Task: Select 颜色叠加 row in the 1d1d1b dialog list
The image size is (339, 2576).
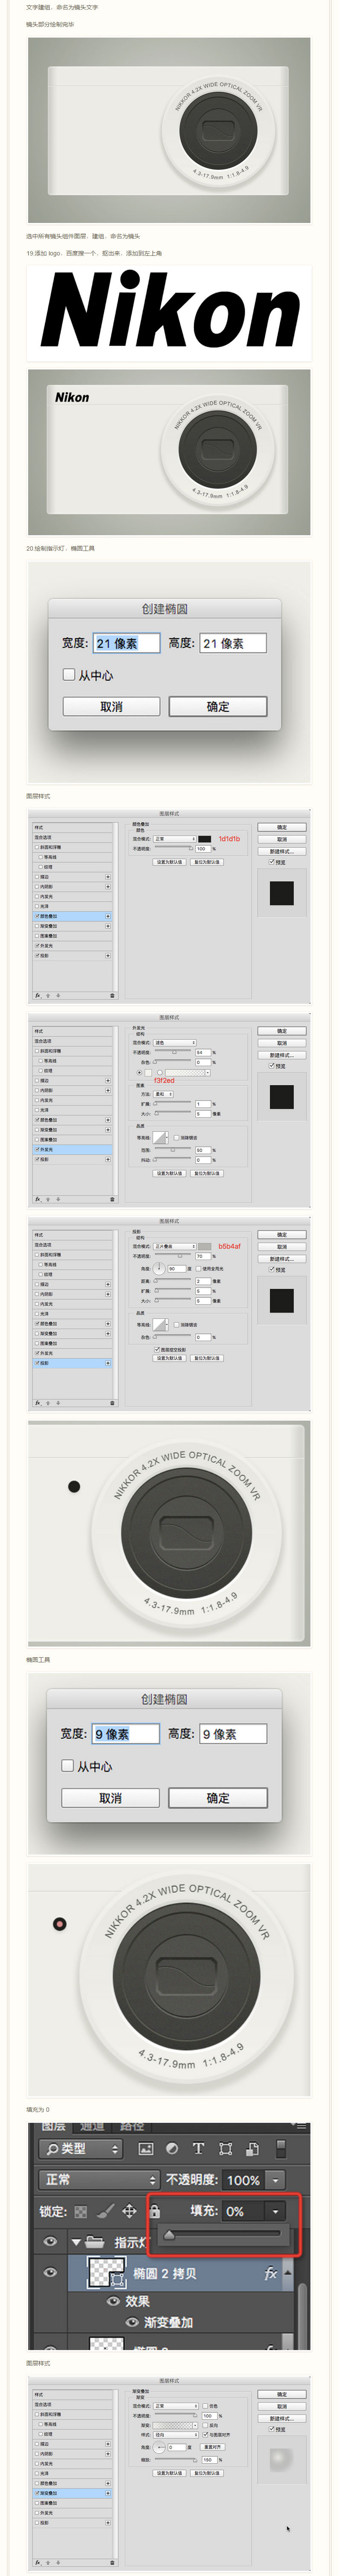Action: tap(73, 916)
